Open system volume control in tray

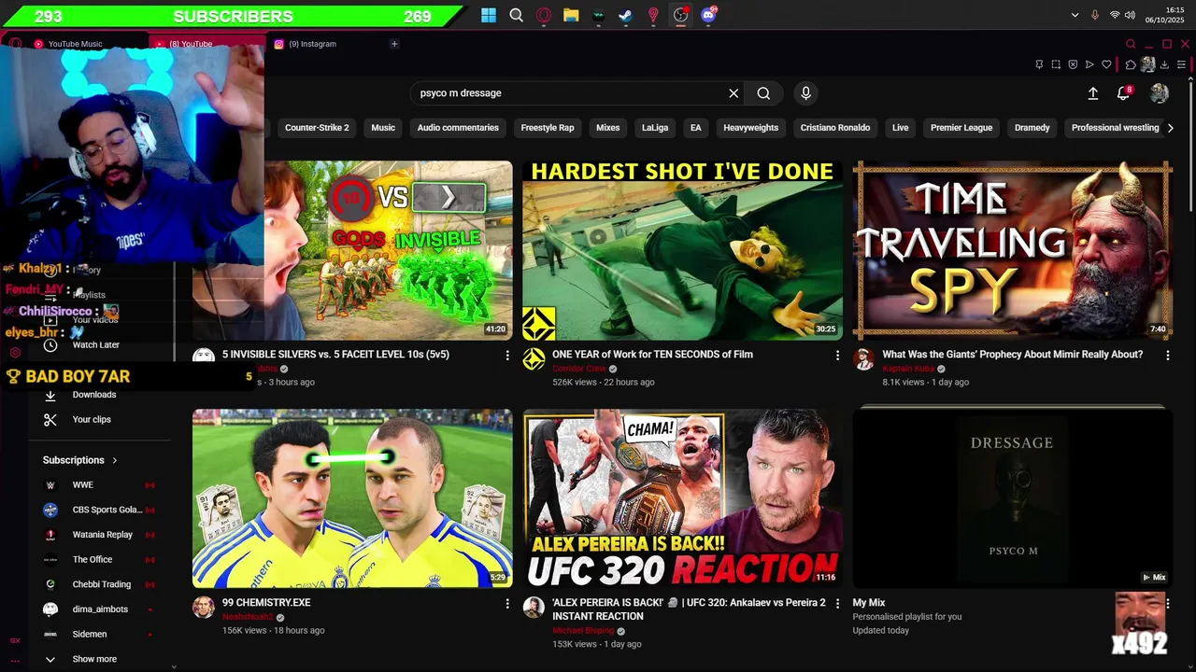click(x=1131, y=15)
